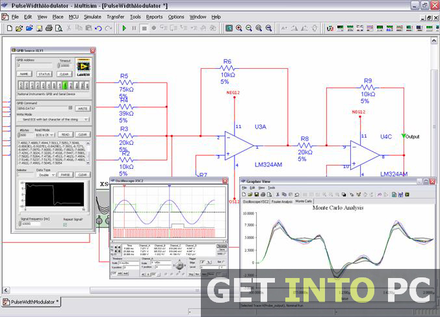
Task: Open Print Preview from the main toolbar
Action: point(58,28)
